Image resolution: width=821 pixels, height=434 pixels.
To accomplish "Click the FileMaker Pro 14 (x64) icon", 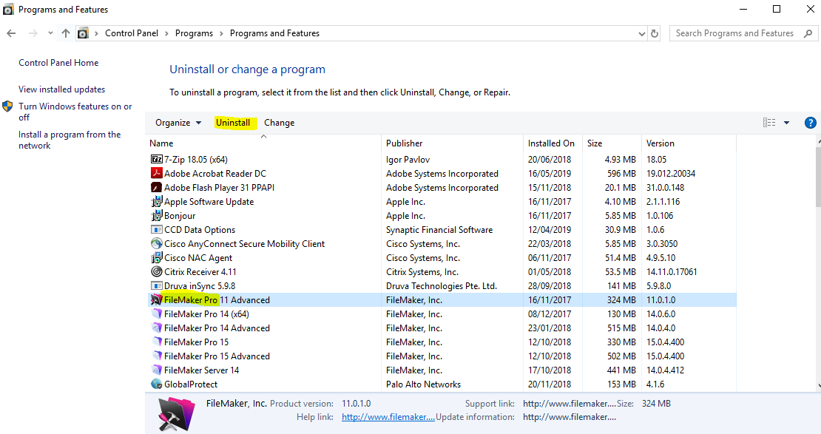I will point(157,314).
